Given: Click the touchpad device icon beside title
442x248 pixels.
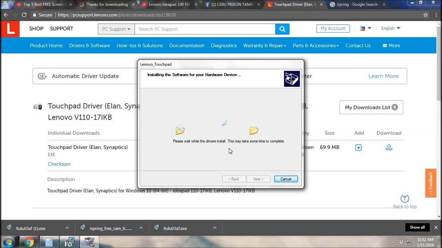Looking at the screenshot, I should pyautogui.click(x=38, y=106).
